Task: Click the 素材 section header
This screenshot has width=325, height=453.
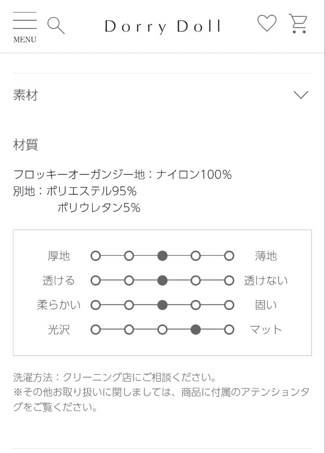Action: [26, 95]
